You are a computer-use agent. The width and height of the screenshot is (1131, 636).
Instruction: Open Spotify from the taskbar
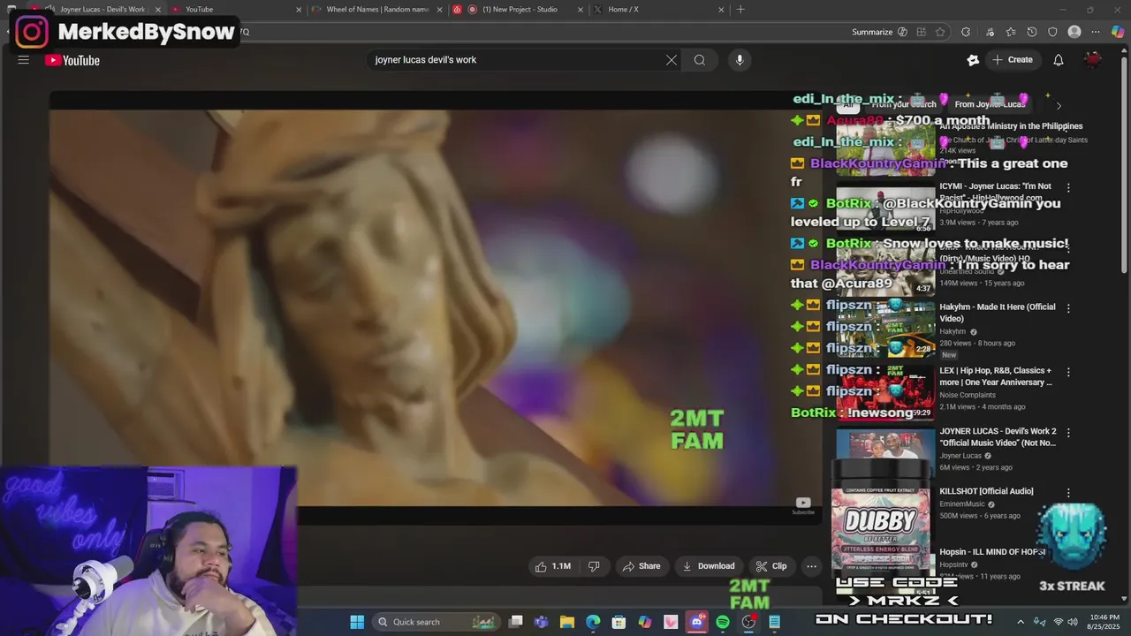723,622
